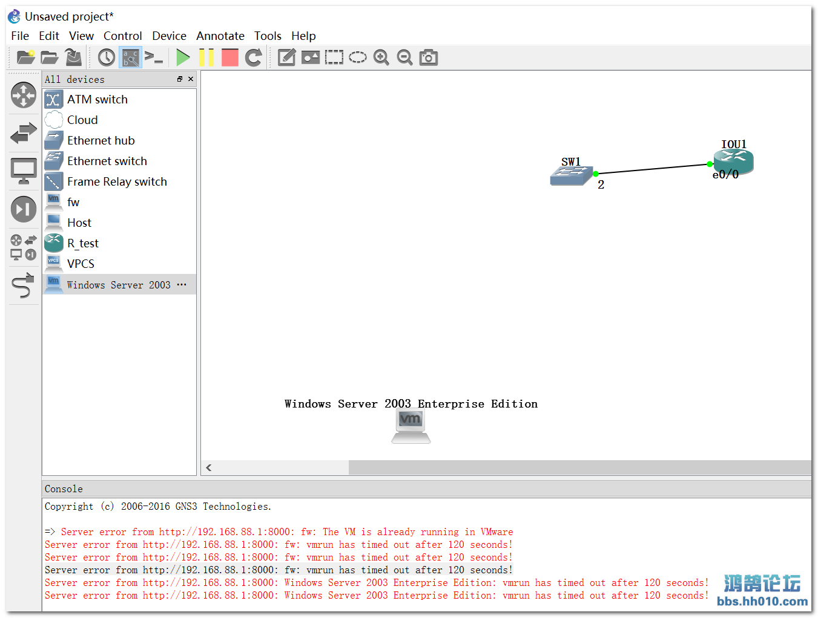Float the All devices panel
The width and height of the screenshot is (818, 618).
coord(180,79)
